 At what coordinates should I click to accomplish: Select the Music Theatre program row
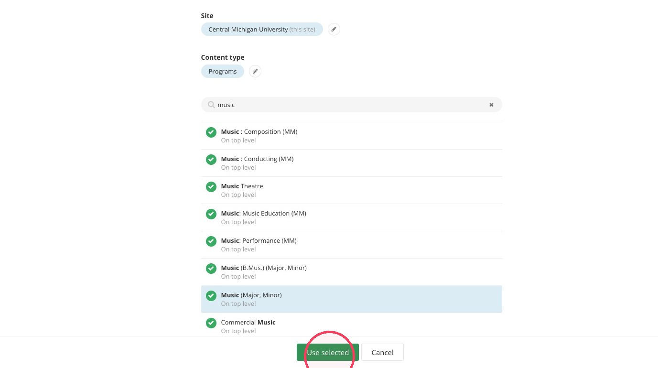(x=352, y=190)
